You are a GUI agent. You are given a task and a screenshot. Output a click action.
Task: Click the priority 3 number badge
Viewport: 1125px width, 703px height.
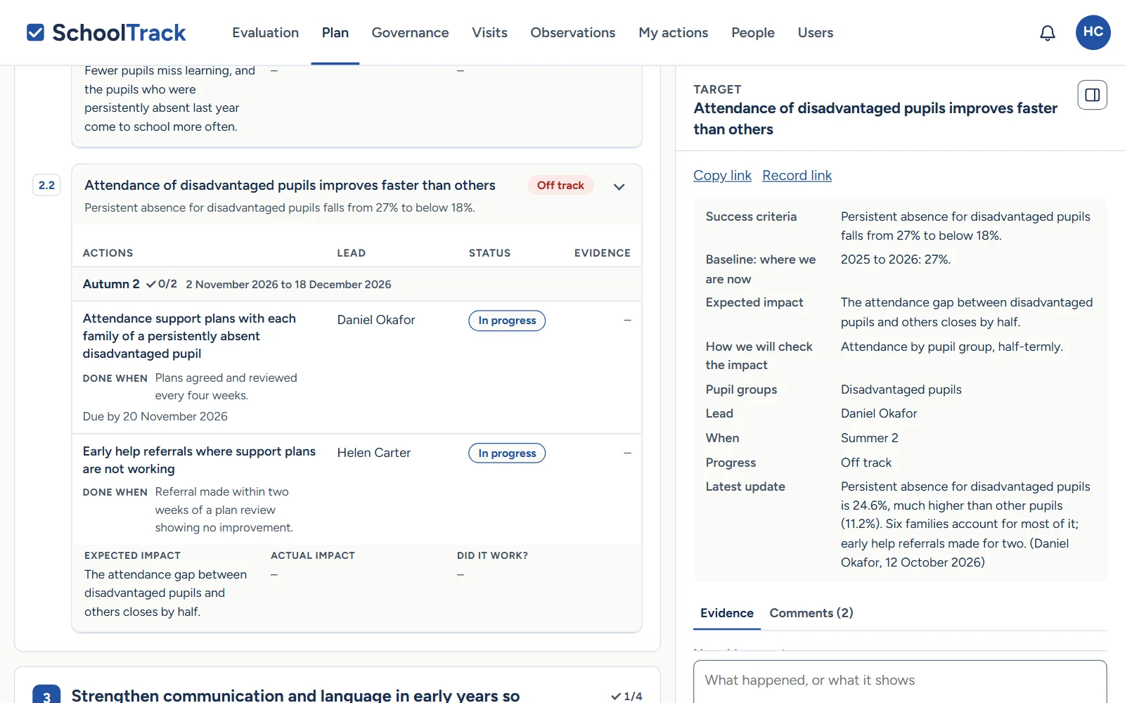point(46,695)
